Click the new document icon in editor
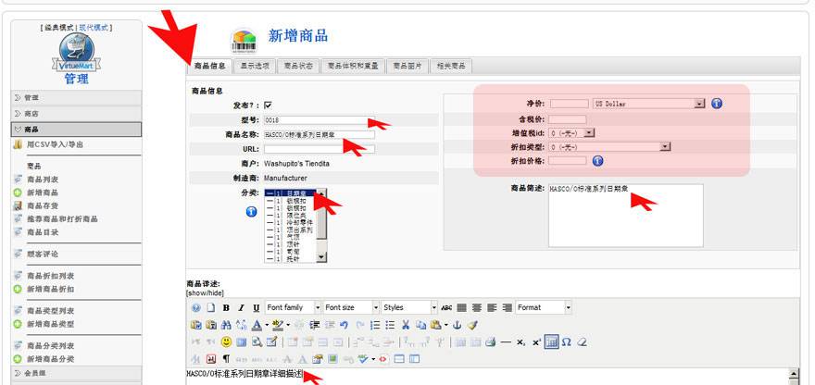Viewport: 815px width, 385px height. 211,307
